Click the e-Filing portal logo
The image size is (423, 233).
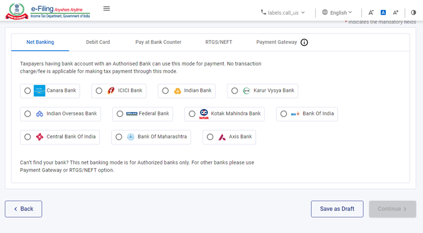[x=47, y=10]
